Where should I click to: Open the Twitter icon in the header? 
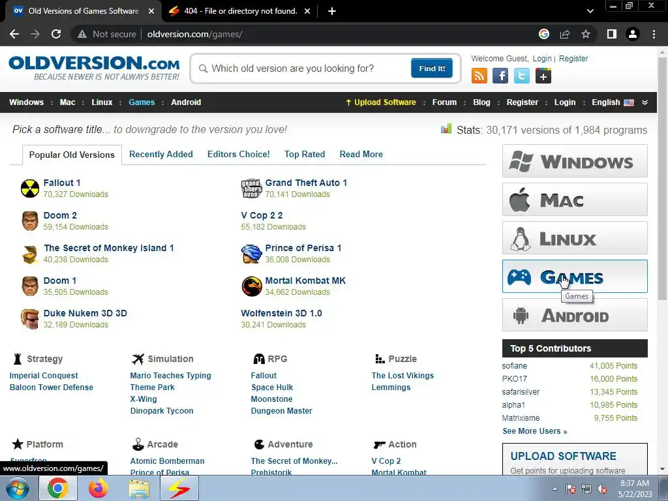pyautogui.click(x=521, y=76)
